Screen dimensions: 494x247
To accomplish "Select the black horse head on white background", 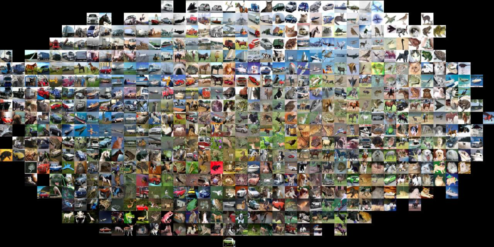I will [x=105, y=19].
